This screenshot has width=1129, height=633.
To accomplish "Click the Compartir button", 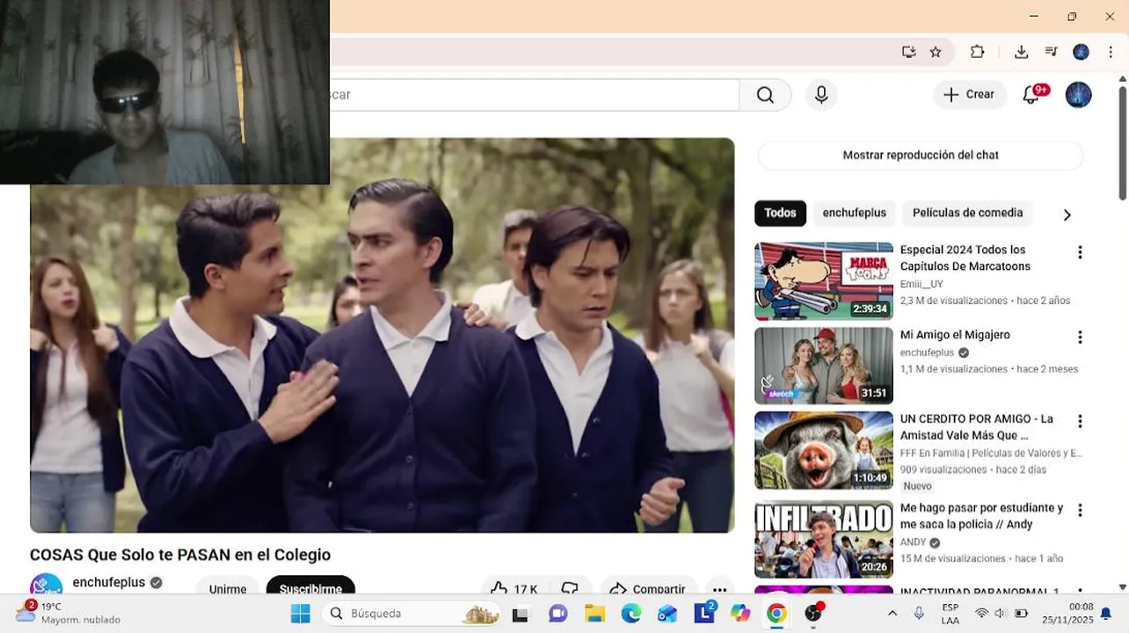I will [649, 589].
